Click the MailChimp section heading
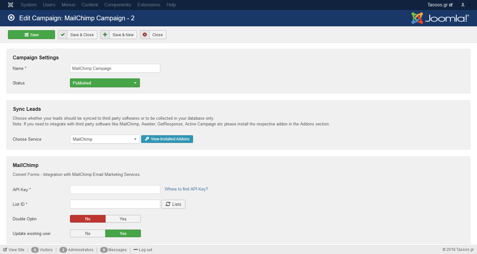This screenshot has width=477, height=254. (25, 165)
